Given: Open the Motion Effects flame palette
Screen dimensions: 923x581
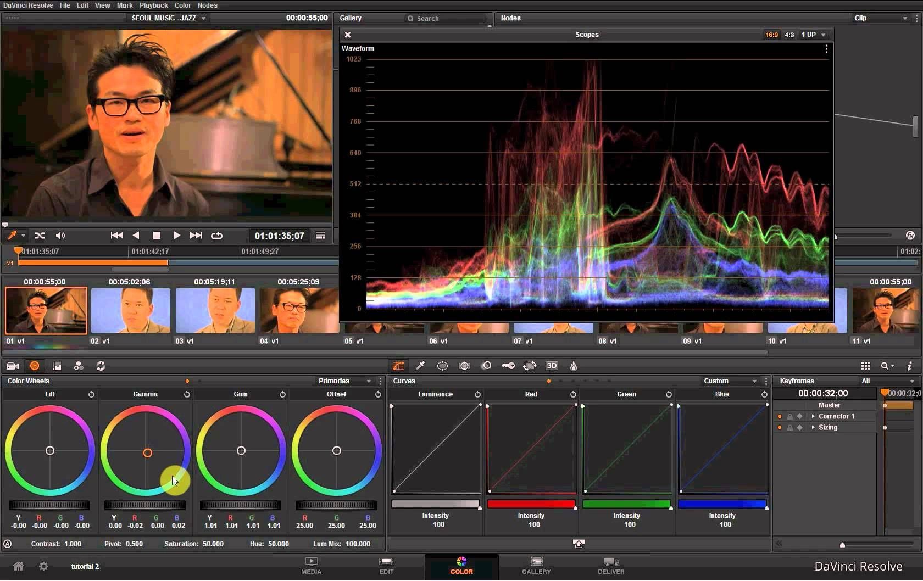Looking at the screenshot, I should click(574, 366).
